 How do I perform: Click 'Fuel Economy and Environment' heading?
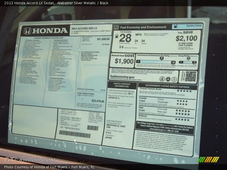143,27
